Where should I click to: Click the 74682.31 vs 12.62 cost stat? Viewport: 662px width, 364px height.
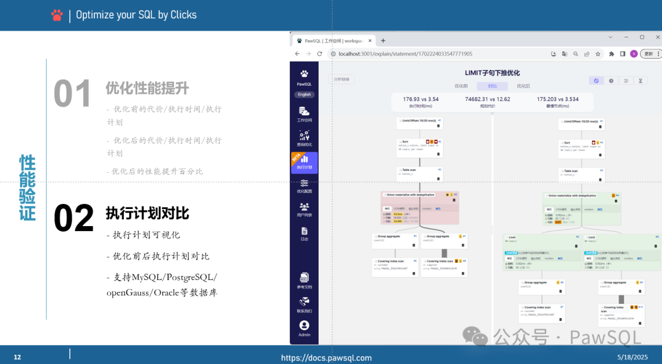487,102
